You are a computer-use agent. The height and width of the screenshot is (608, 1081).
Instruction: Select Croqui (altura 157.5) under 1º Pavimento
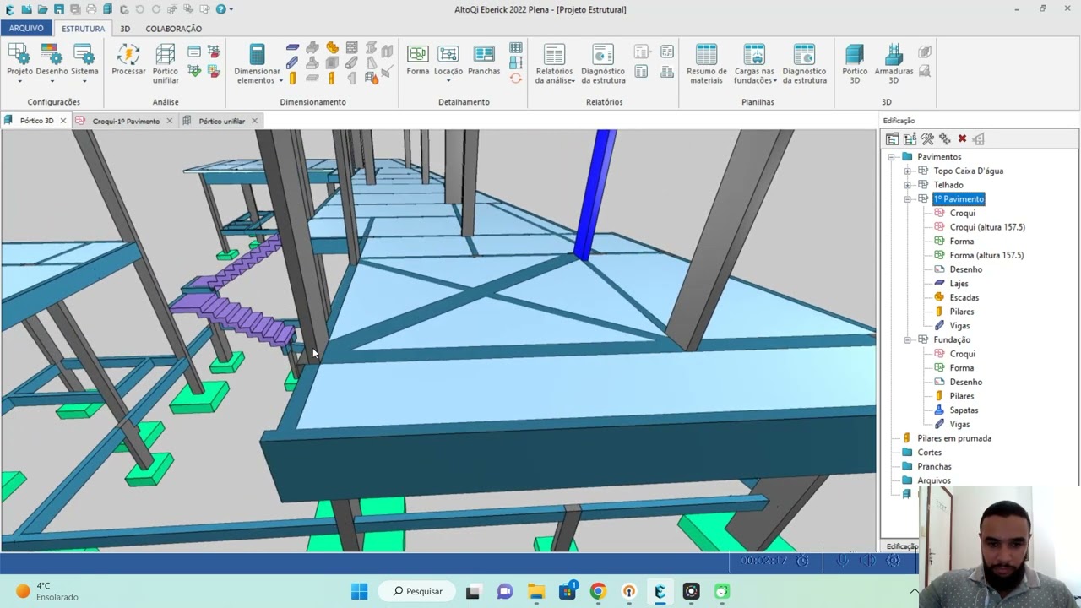click(987, 227)
